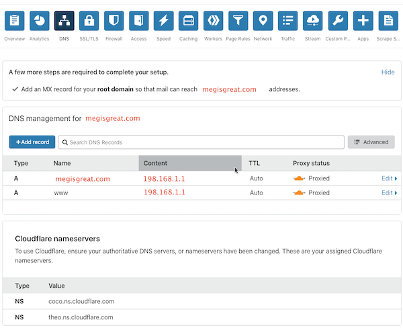Viewport: 403px width, 330px height.
Task: Open the Apps plus icon
Action: (x=363, y=21)
